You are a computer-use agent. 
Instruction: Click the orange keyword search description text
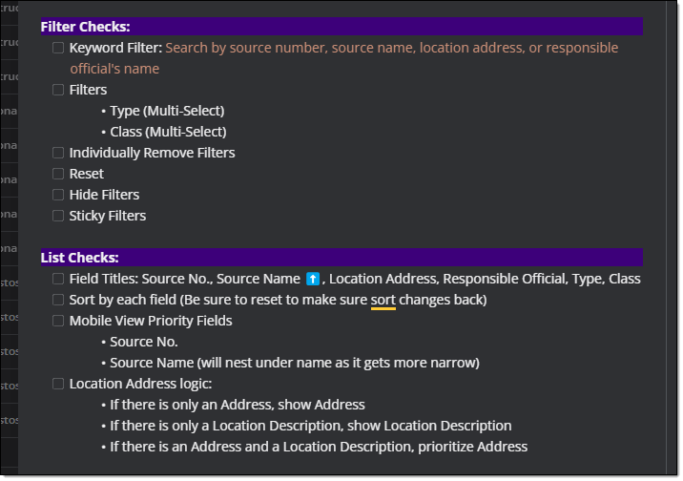[x=344, y=58]
